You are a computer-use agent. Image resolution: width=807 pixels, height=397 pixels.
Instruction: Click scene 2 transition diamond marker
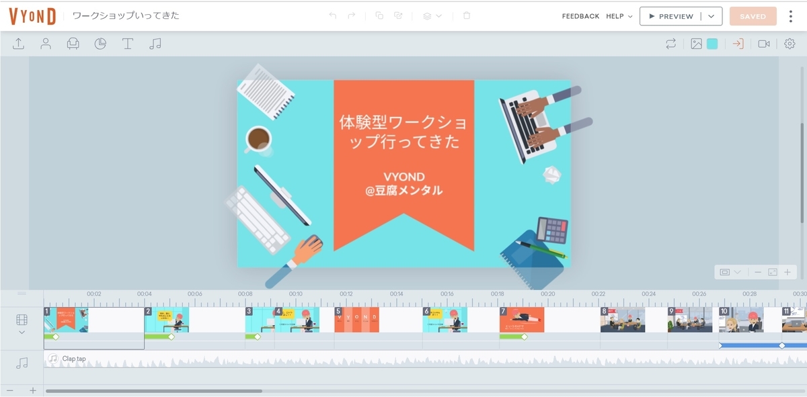point(171,337)
